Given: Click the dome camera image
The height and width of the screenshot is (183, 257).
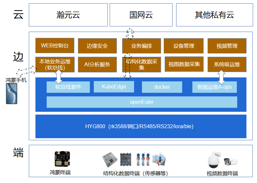Looking at the screenshot, I should [214, 160].
